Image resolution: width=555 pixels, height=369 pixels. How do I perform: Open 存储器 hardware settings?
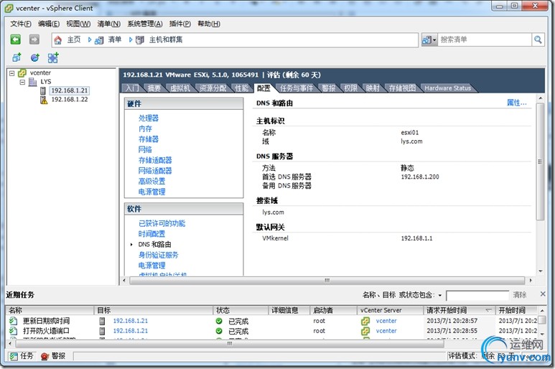[149, 139]
